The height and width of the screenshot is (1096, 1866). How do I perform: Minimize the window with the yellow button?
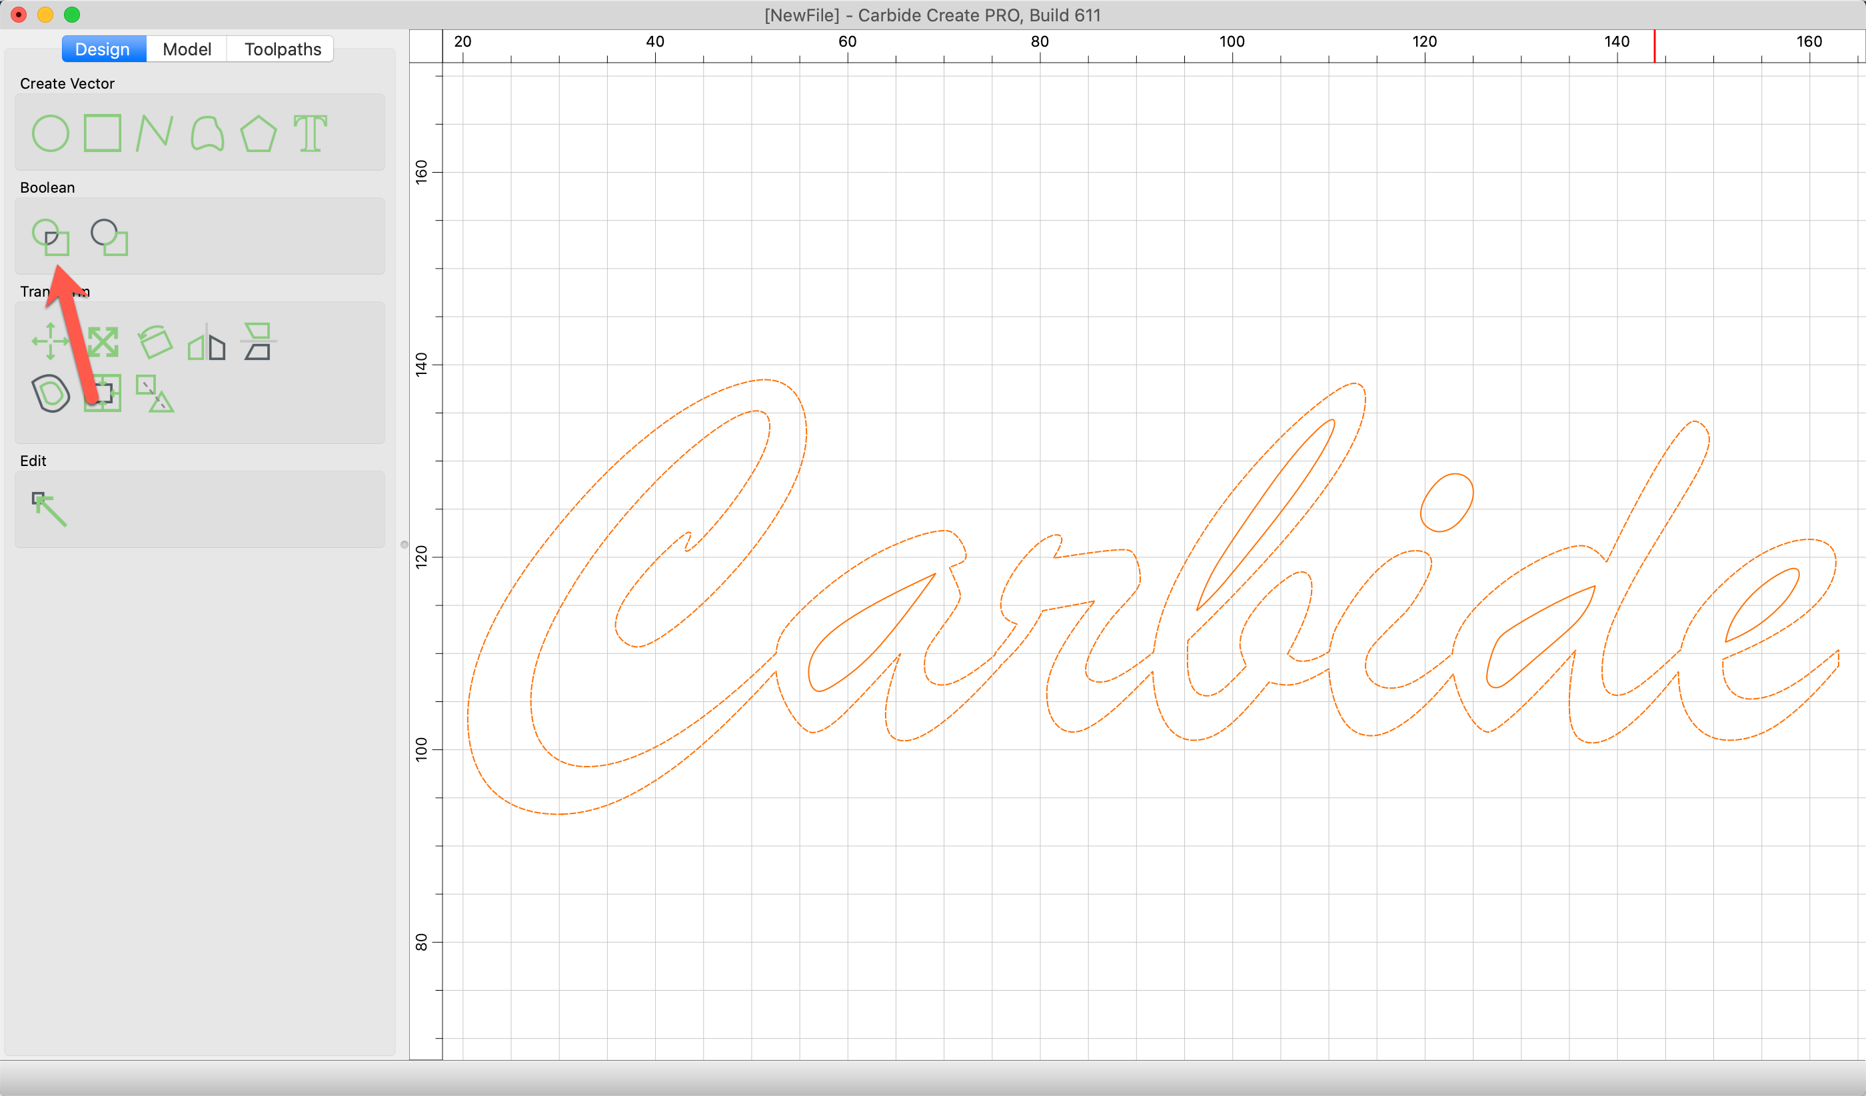pyautogui.click(x=45, y=15)
